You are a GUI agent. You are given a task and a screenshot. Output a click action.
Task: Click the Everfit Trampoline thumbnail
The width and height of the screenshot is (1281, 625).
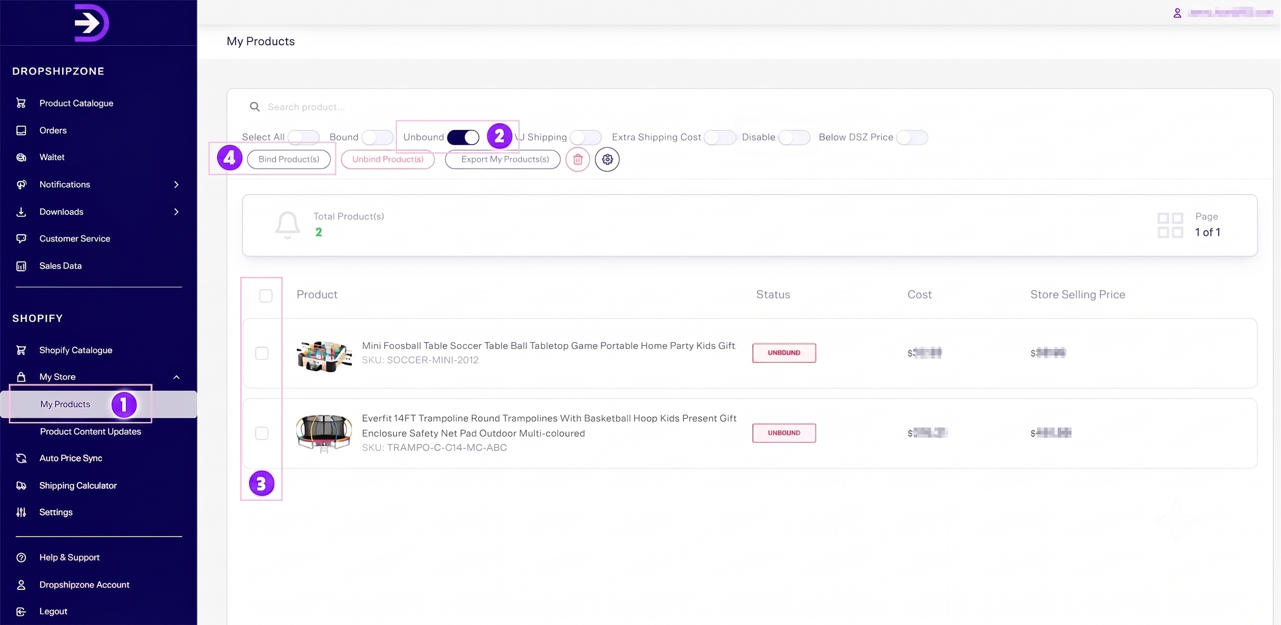324,433
